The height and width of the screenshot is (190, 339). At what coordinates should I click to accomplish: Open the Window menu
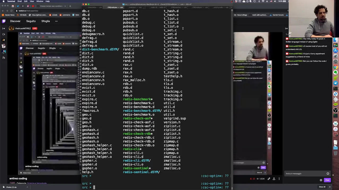40,1
